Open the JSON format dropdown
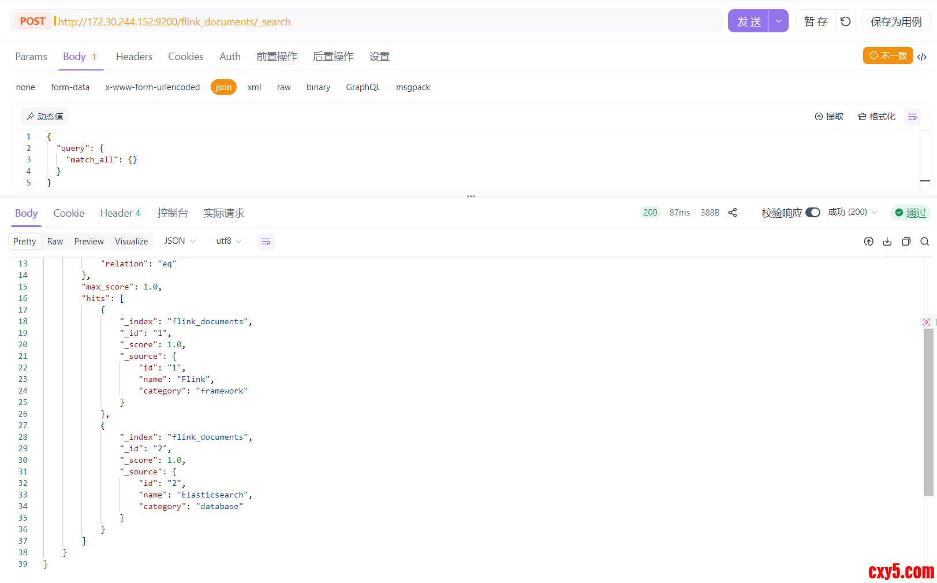The width and height of the screenshot is (937, 583). 180,241
